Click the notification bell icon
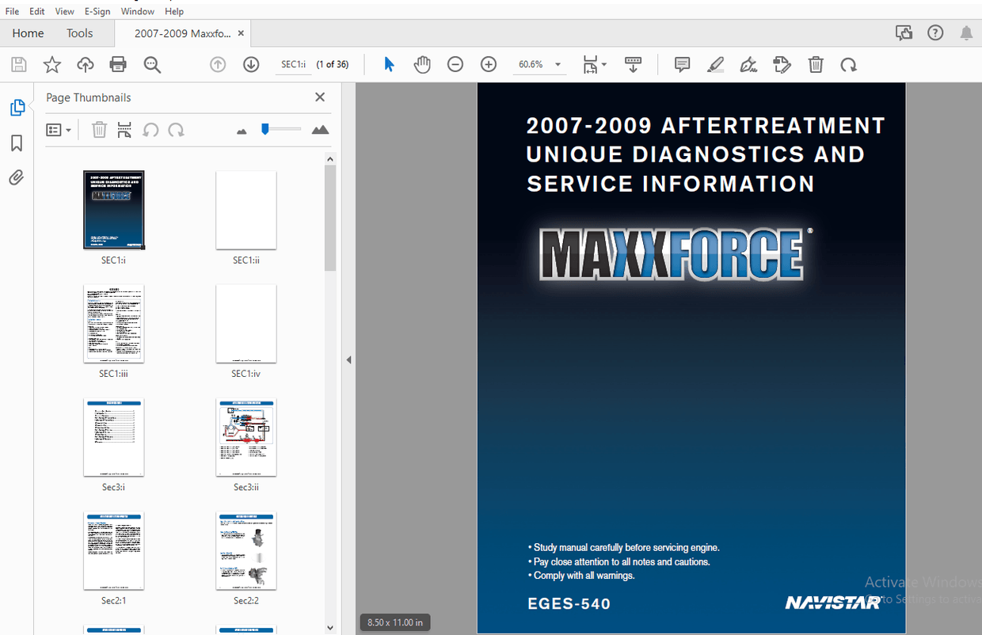Viewport: 982px width, 635px height. click(965, 32)
